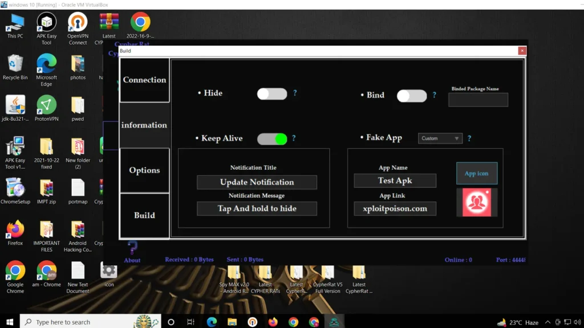
Task: Switch to the information tab
Action: pos(144,125)
